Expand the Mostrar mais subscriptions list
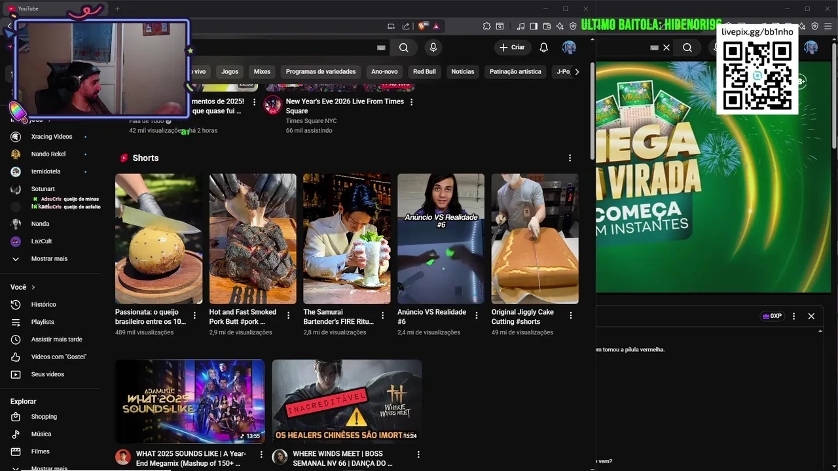The height and width of the screenshot is (471, 838). [x=50, y=259]
